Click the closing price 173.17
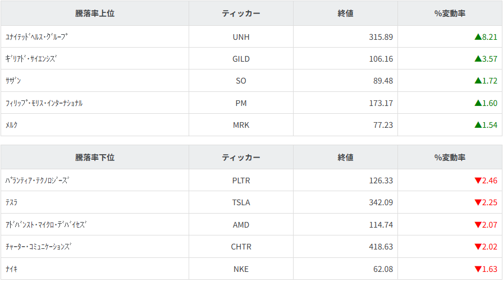The image size is (503, 282). click(x=381, y=103)
